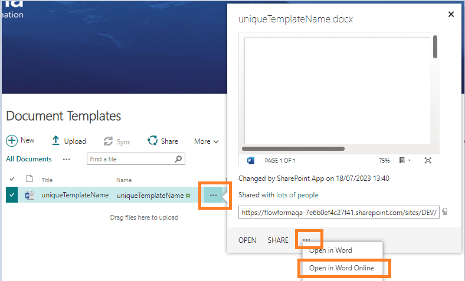Open the More dropdown in the library toolbar

click(x=207, y=141)
